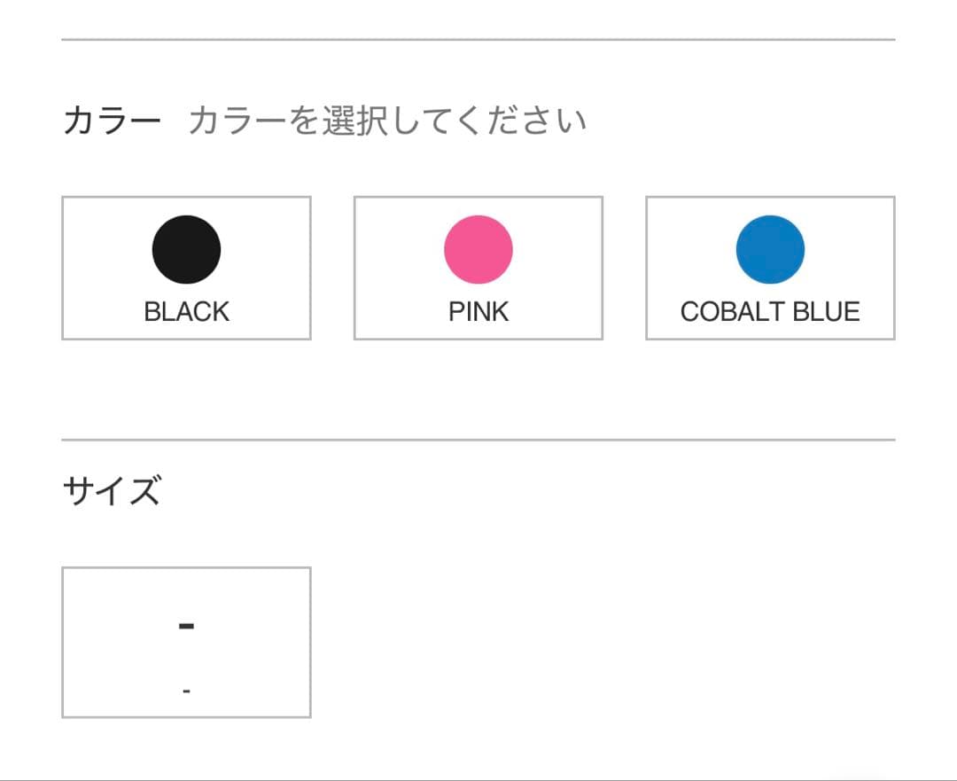The height and width of the screenshot is (781, 957).
Task: Choose the BLACK color option card
Action: (185, 267)
